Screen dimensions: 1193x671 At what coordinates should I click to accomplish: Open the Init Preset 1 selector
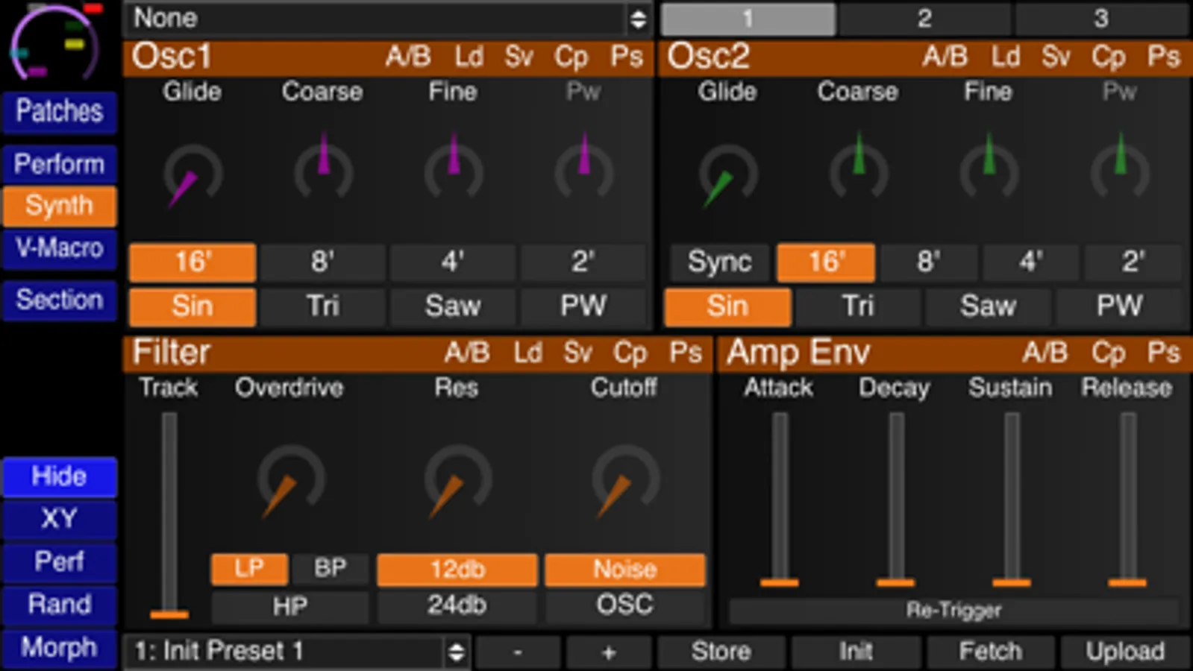(x=297, y=652)
